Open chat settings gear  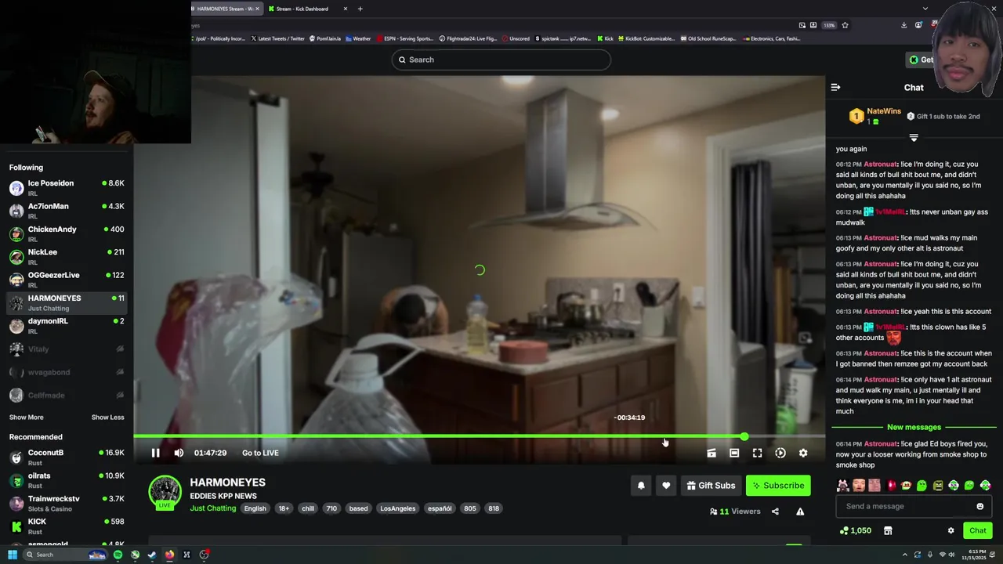[951, 530]
